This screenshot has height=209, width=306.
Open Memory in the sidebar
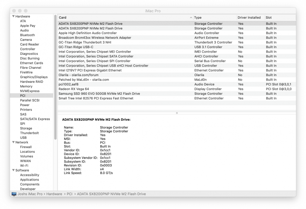click(x=26, y=86)
